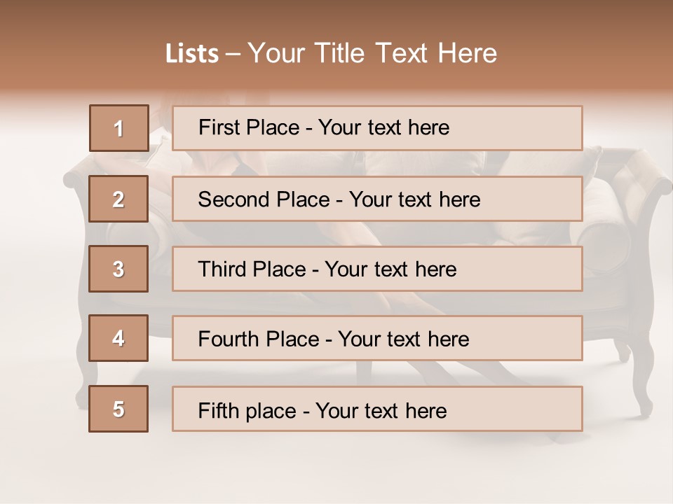
Task: Click the word Fourth in fourth row
Action: click(229, 339)
